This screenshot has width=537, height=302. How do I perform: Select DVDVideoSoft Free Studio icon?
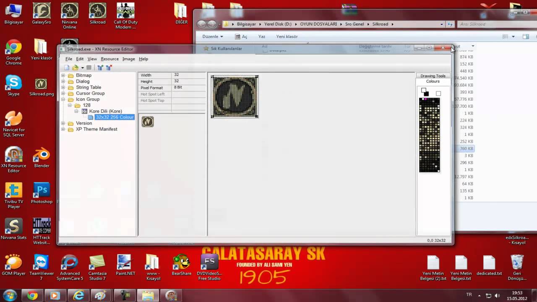pyautogui.click(x=209, y=267)
